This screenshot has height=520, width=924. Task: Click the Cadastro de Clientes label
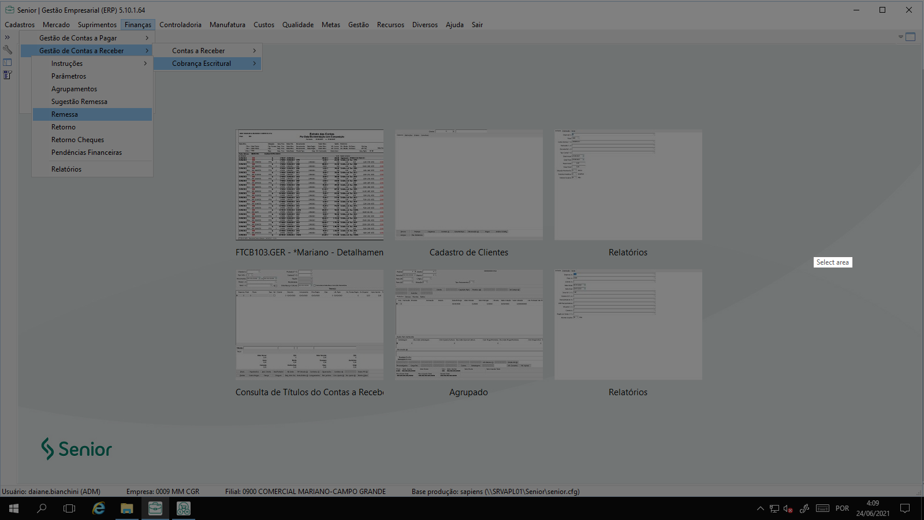click(x=469, y=252)
